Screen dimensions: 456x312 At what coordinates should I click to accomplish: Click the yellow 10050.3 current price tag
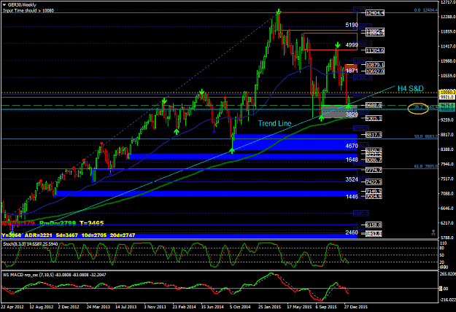pyautogui.click(x=447, y=92)
